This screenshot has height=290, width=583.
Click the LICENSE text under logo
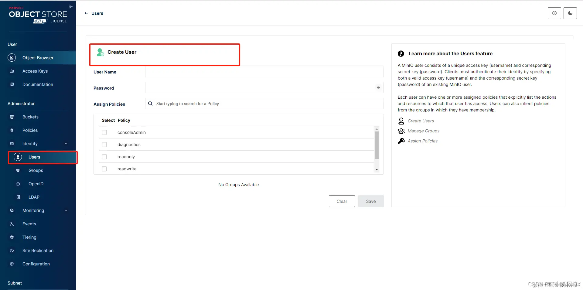[x=59, y=21]
